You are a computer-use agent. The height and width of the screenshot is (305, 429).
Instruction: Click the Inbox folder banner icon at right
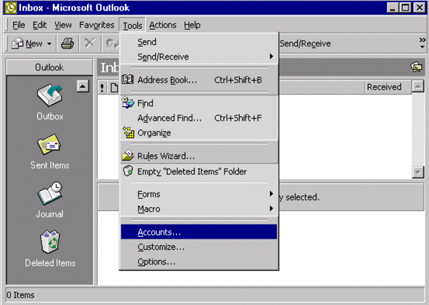pyautogui.click(x=416, y=67)
